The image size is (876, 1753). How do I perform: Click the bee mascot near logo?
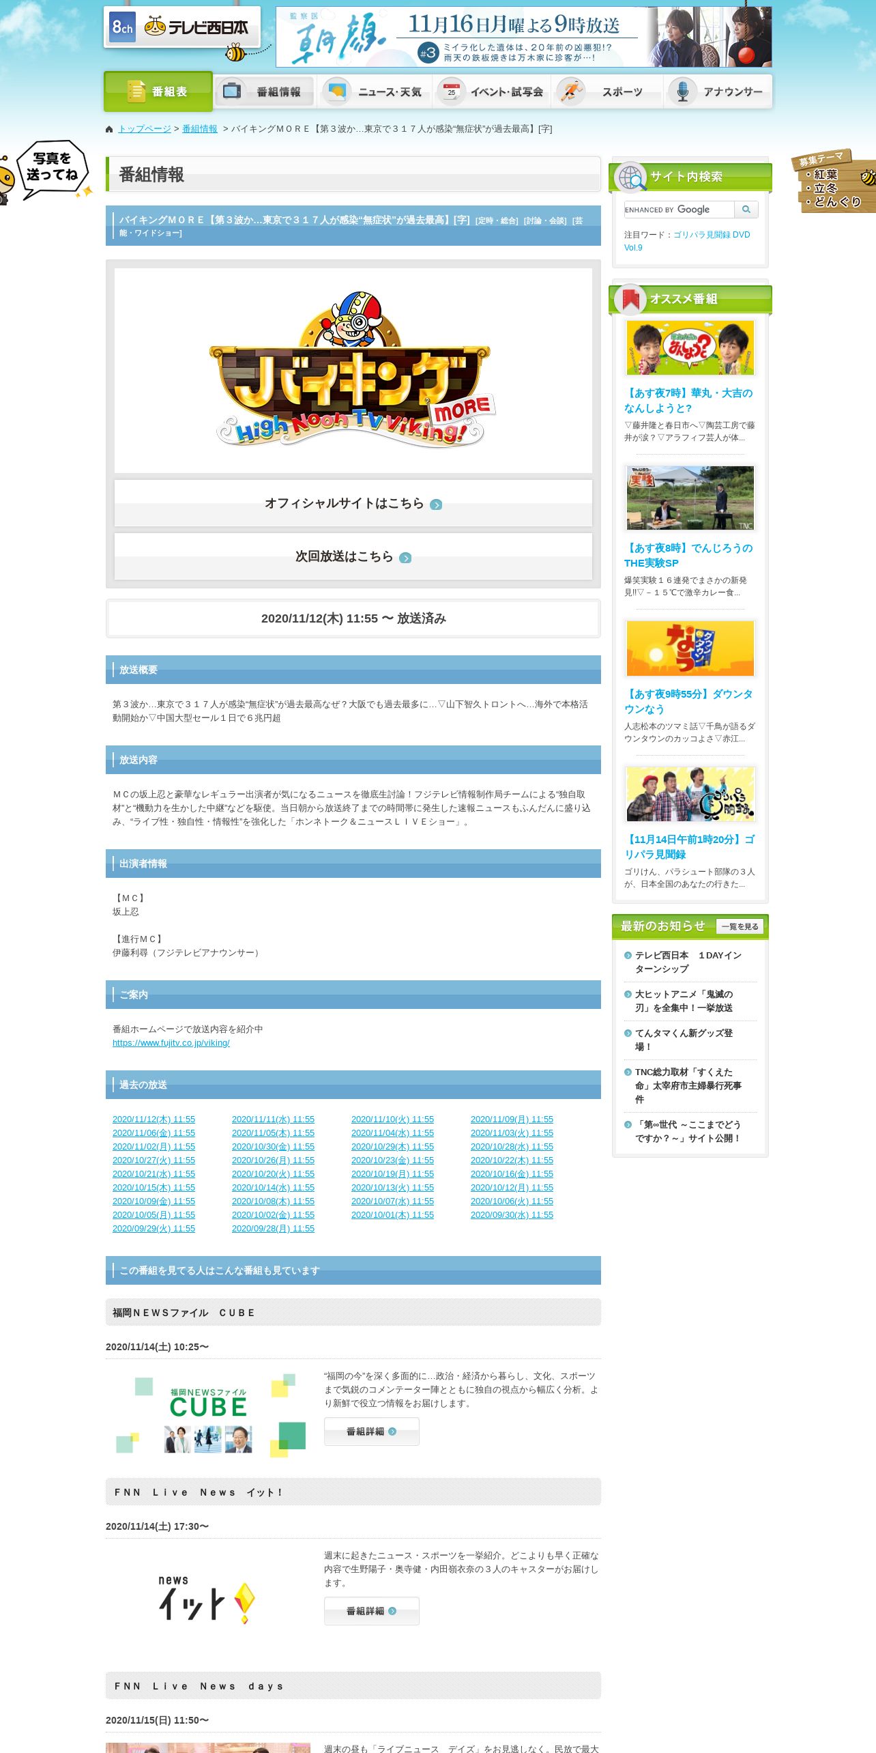(236, 52)
